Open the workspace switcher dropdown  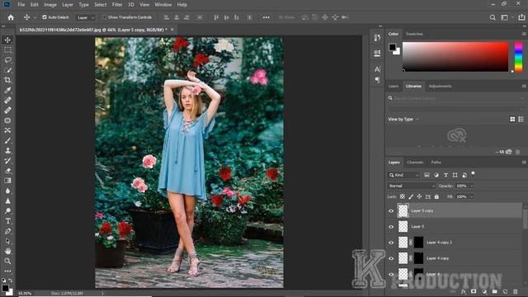(x=506, y=17)
